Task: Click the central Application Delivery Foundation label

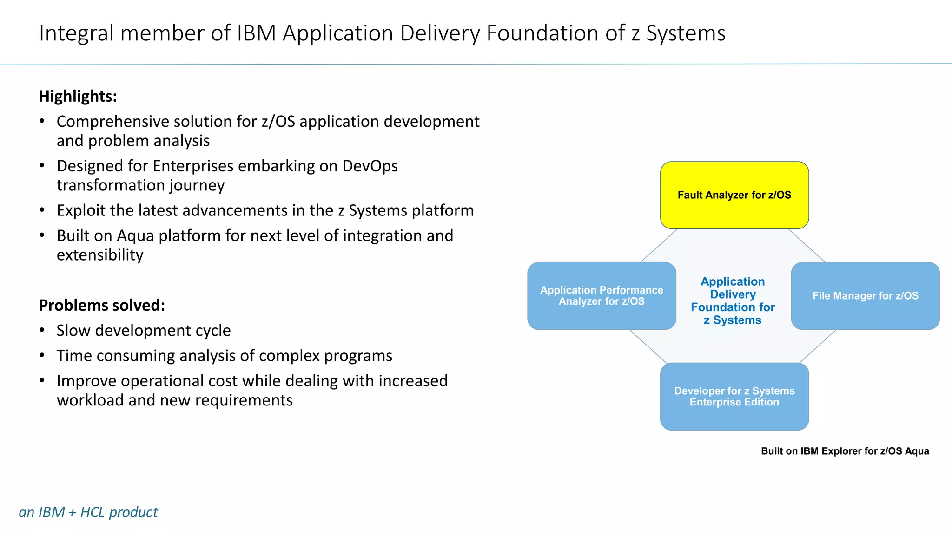Action: [733, 300]
